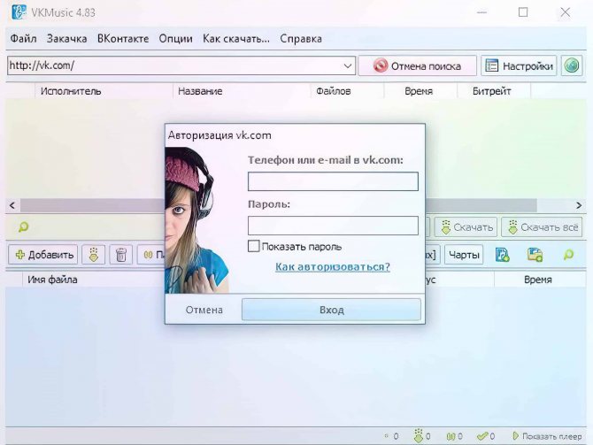Sort by Исполнитель column header
This screenshot has width=593, height=445.
point(104,91)
